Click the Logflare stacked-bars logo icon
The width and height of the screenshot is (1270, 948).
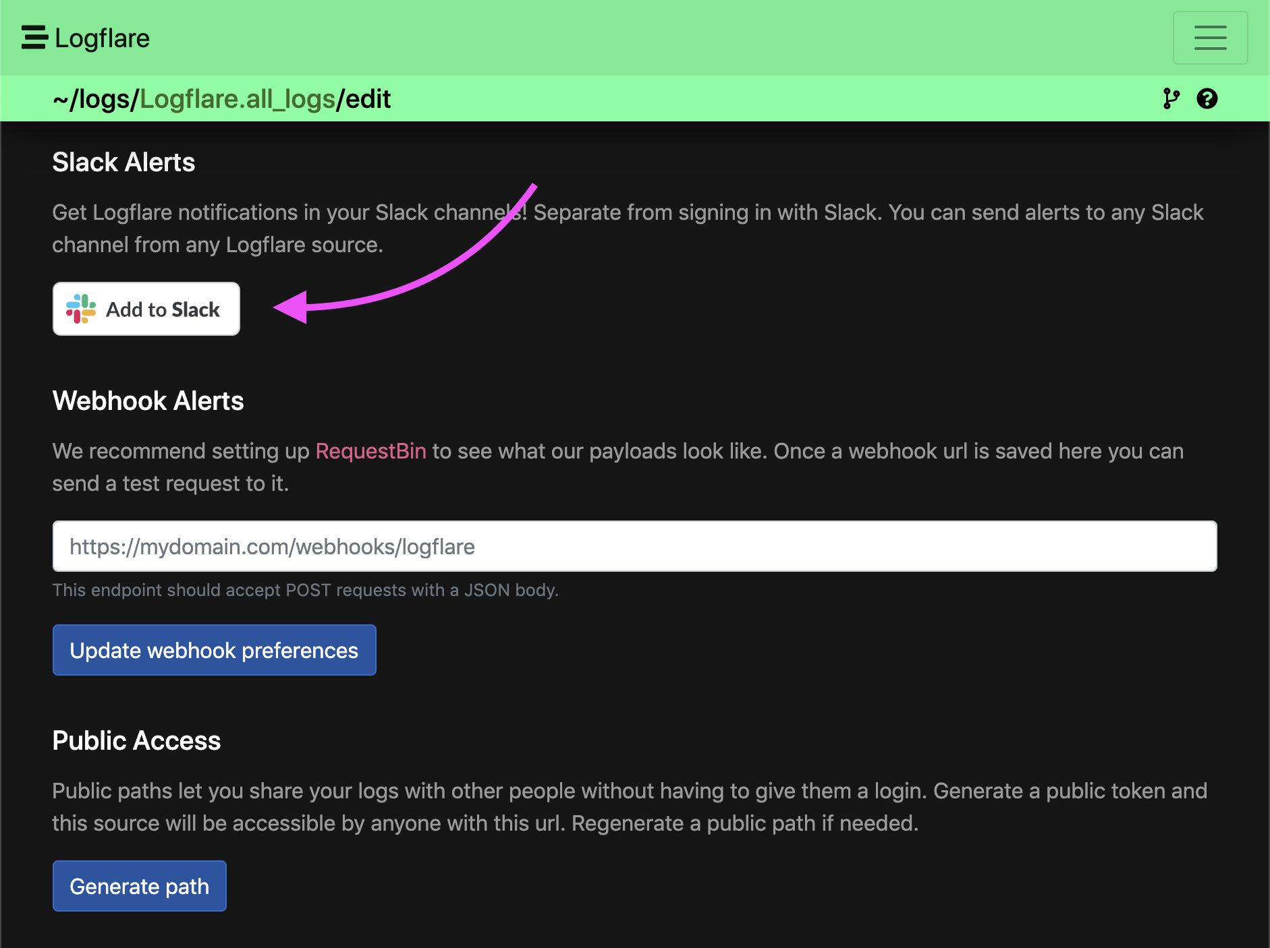pos(34,38)
